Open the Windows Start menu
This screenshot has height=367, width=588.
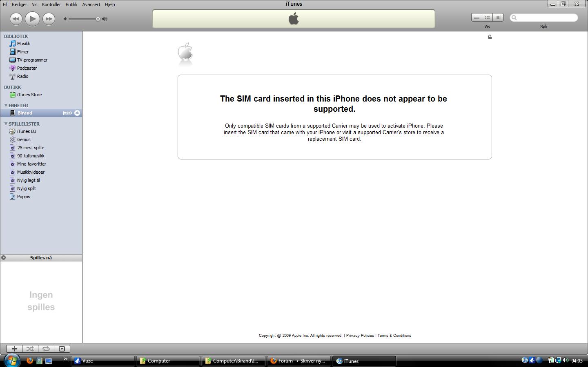tap(12, 360)
